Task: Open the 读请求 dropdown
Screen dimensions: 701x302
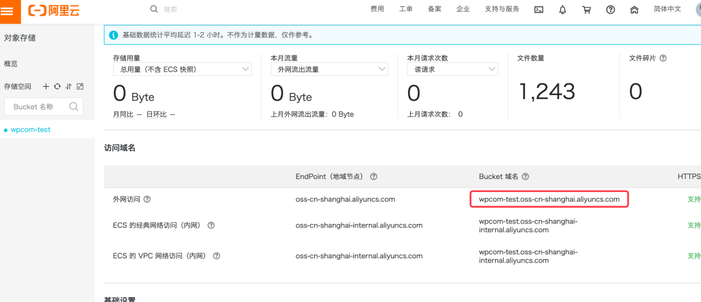Action: [x=452, y=69]
